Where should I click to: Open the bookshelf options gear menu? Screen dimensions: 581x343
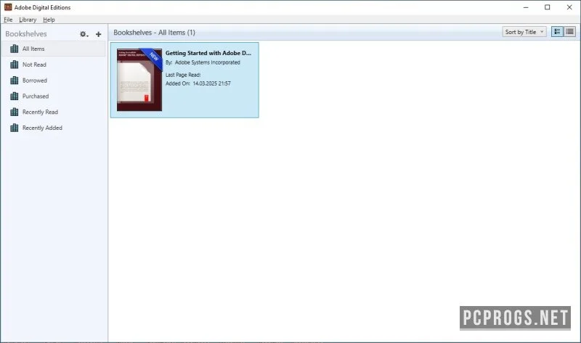tap(84, 34)
